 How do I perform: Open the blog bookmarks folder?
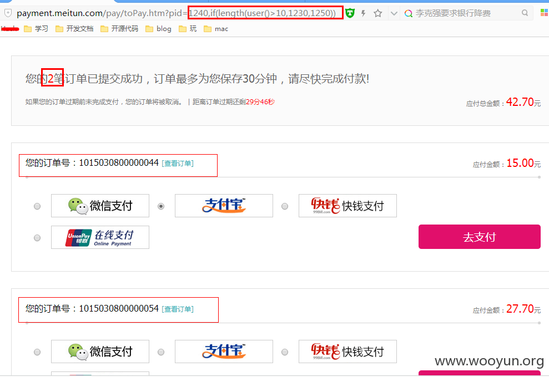pos(159,29)
